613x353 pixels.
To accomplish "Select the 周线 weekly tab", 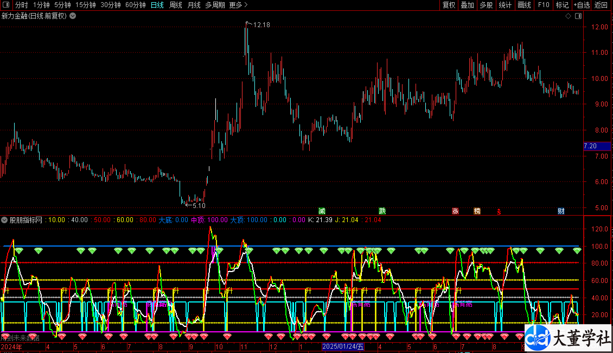I will 176,5.
